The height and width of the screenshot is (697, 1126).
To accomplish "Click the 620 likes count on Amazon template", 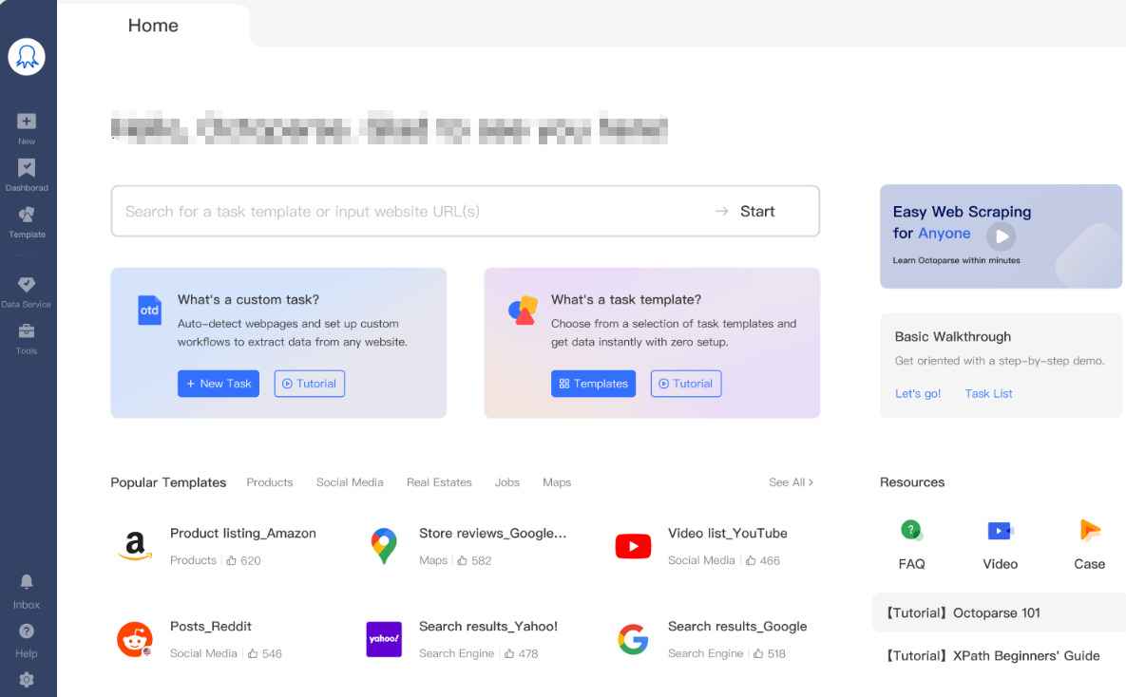I will click(243, 560).
